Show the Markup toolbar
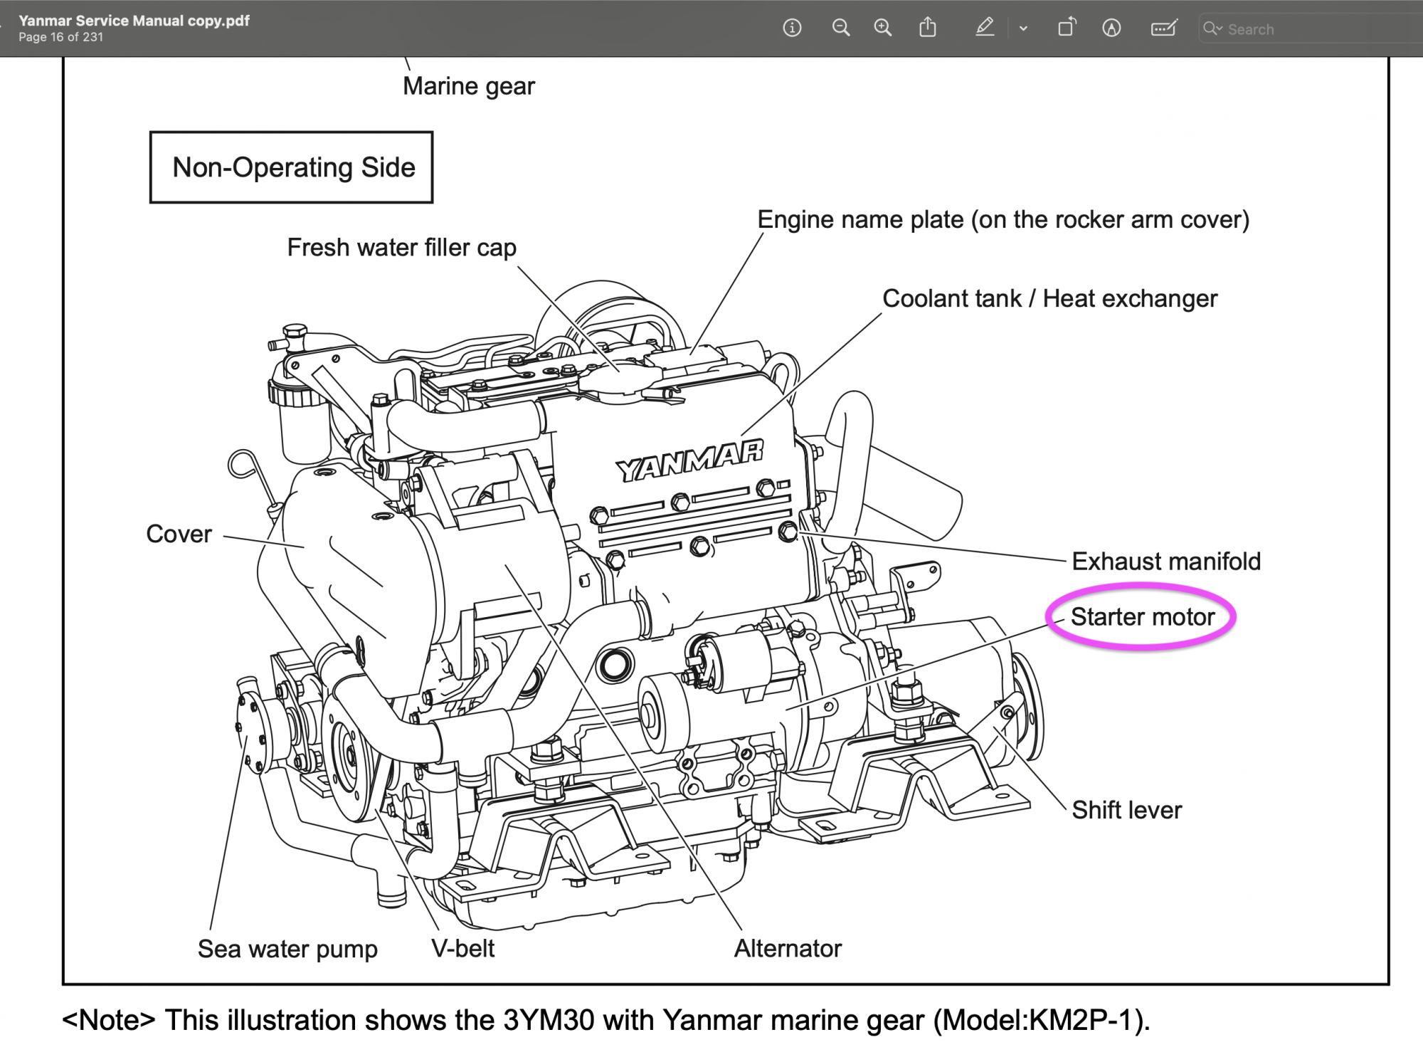This screenshot has height=1042, width=1423. pyautogui.click(x=1111, y=28)
